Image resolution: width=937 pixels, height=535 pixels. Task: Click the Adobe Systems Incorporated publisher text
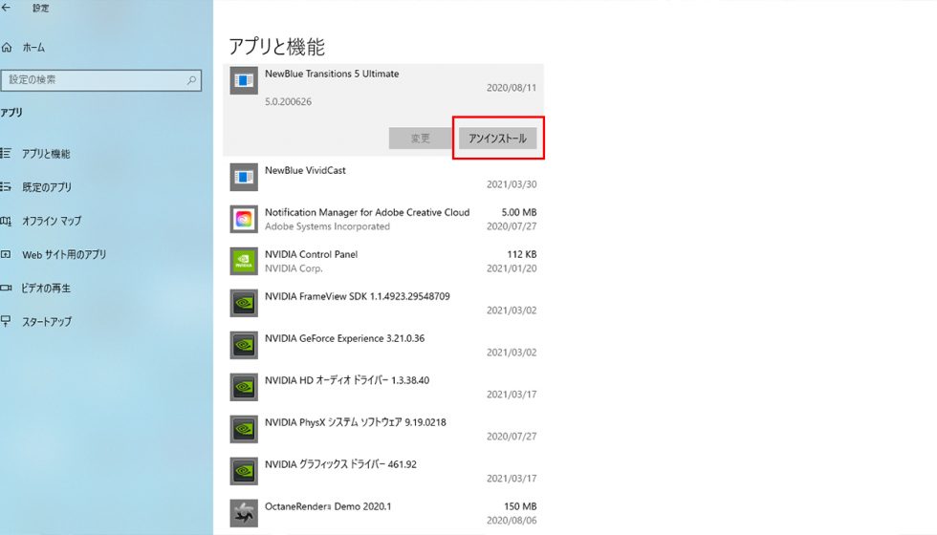pyautogui.click(x=327, y=227)
